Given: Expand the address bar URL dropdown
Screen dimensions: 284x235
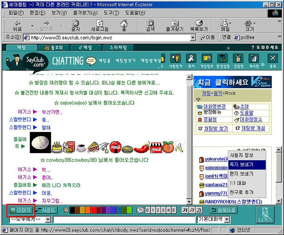Looking at the screenshot, I should [193, 38].
